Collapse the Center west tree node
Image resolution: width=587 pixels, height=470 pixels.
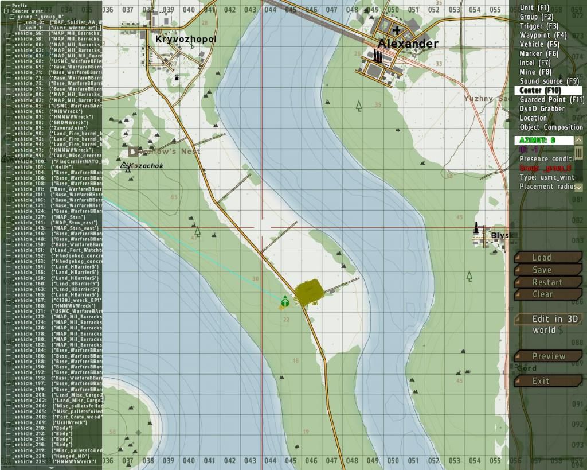(6, 11)
